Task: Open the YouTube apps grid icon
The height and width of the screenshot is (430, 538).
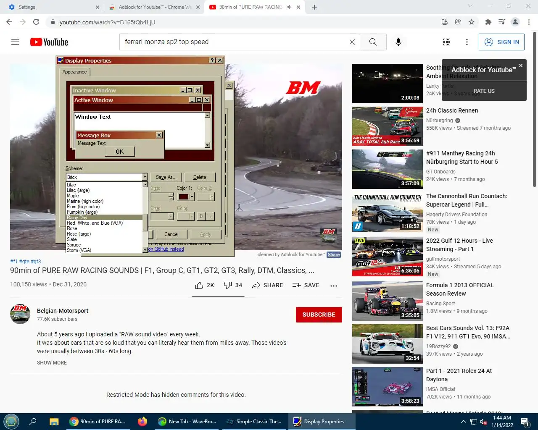Action: pos(447,42)
